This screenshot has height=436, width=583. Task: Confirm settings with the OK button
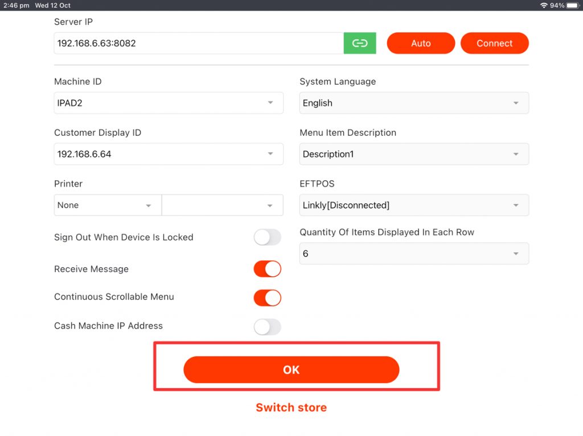(291, 369)
